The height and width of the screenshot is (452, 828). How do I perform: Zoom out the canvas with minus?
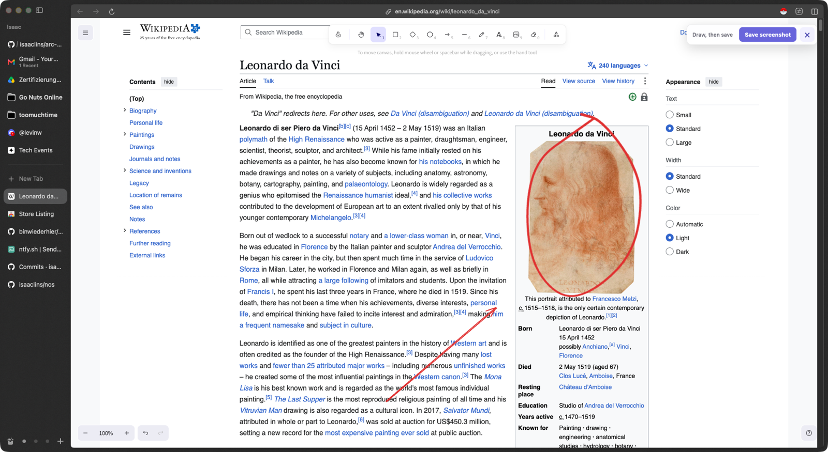[85, 433]
